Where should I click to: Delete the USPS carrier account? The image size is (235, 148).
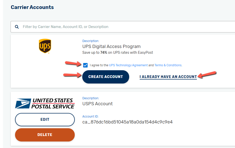[x=45, y=135]
